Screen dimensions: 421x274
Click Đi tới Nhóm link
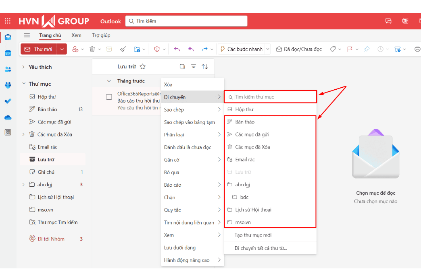click(51, 239)
